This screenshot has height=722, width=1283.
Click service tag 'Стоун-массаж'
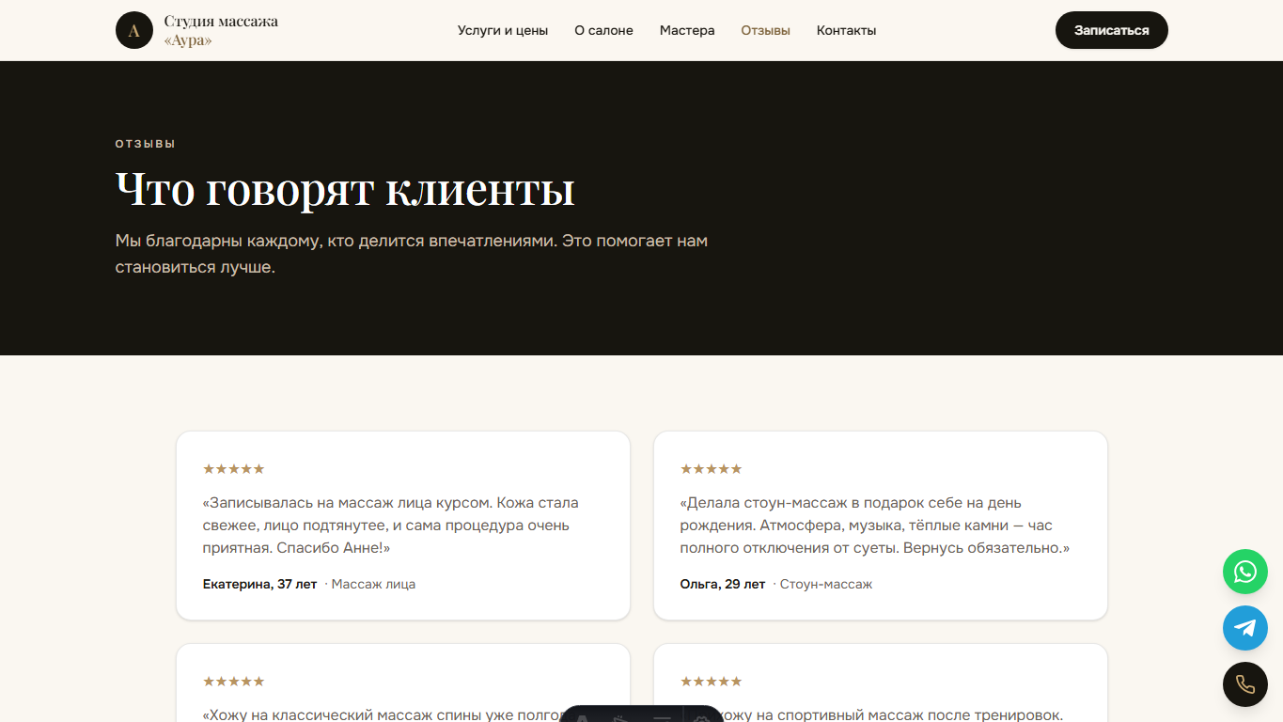pyautogui.click(x=826, y=584)
